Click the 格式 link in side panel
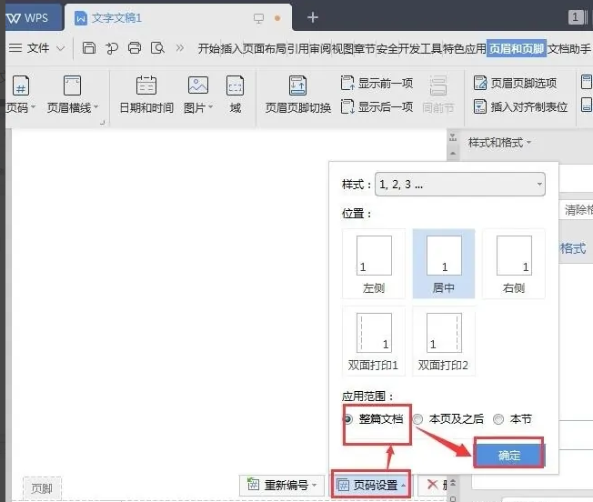The width and height of the screenshot is (593, 502). coord(573,249)
